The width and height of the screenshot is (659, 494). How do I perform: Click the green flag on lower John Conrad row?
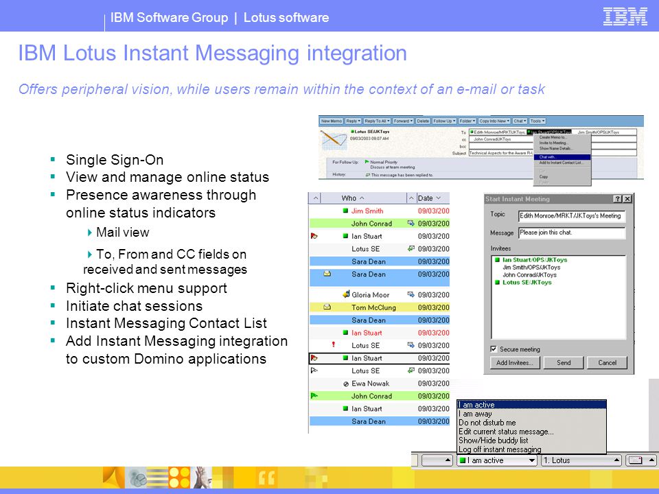[x=314, y=396]
